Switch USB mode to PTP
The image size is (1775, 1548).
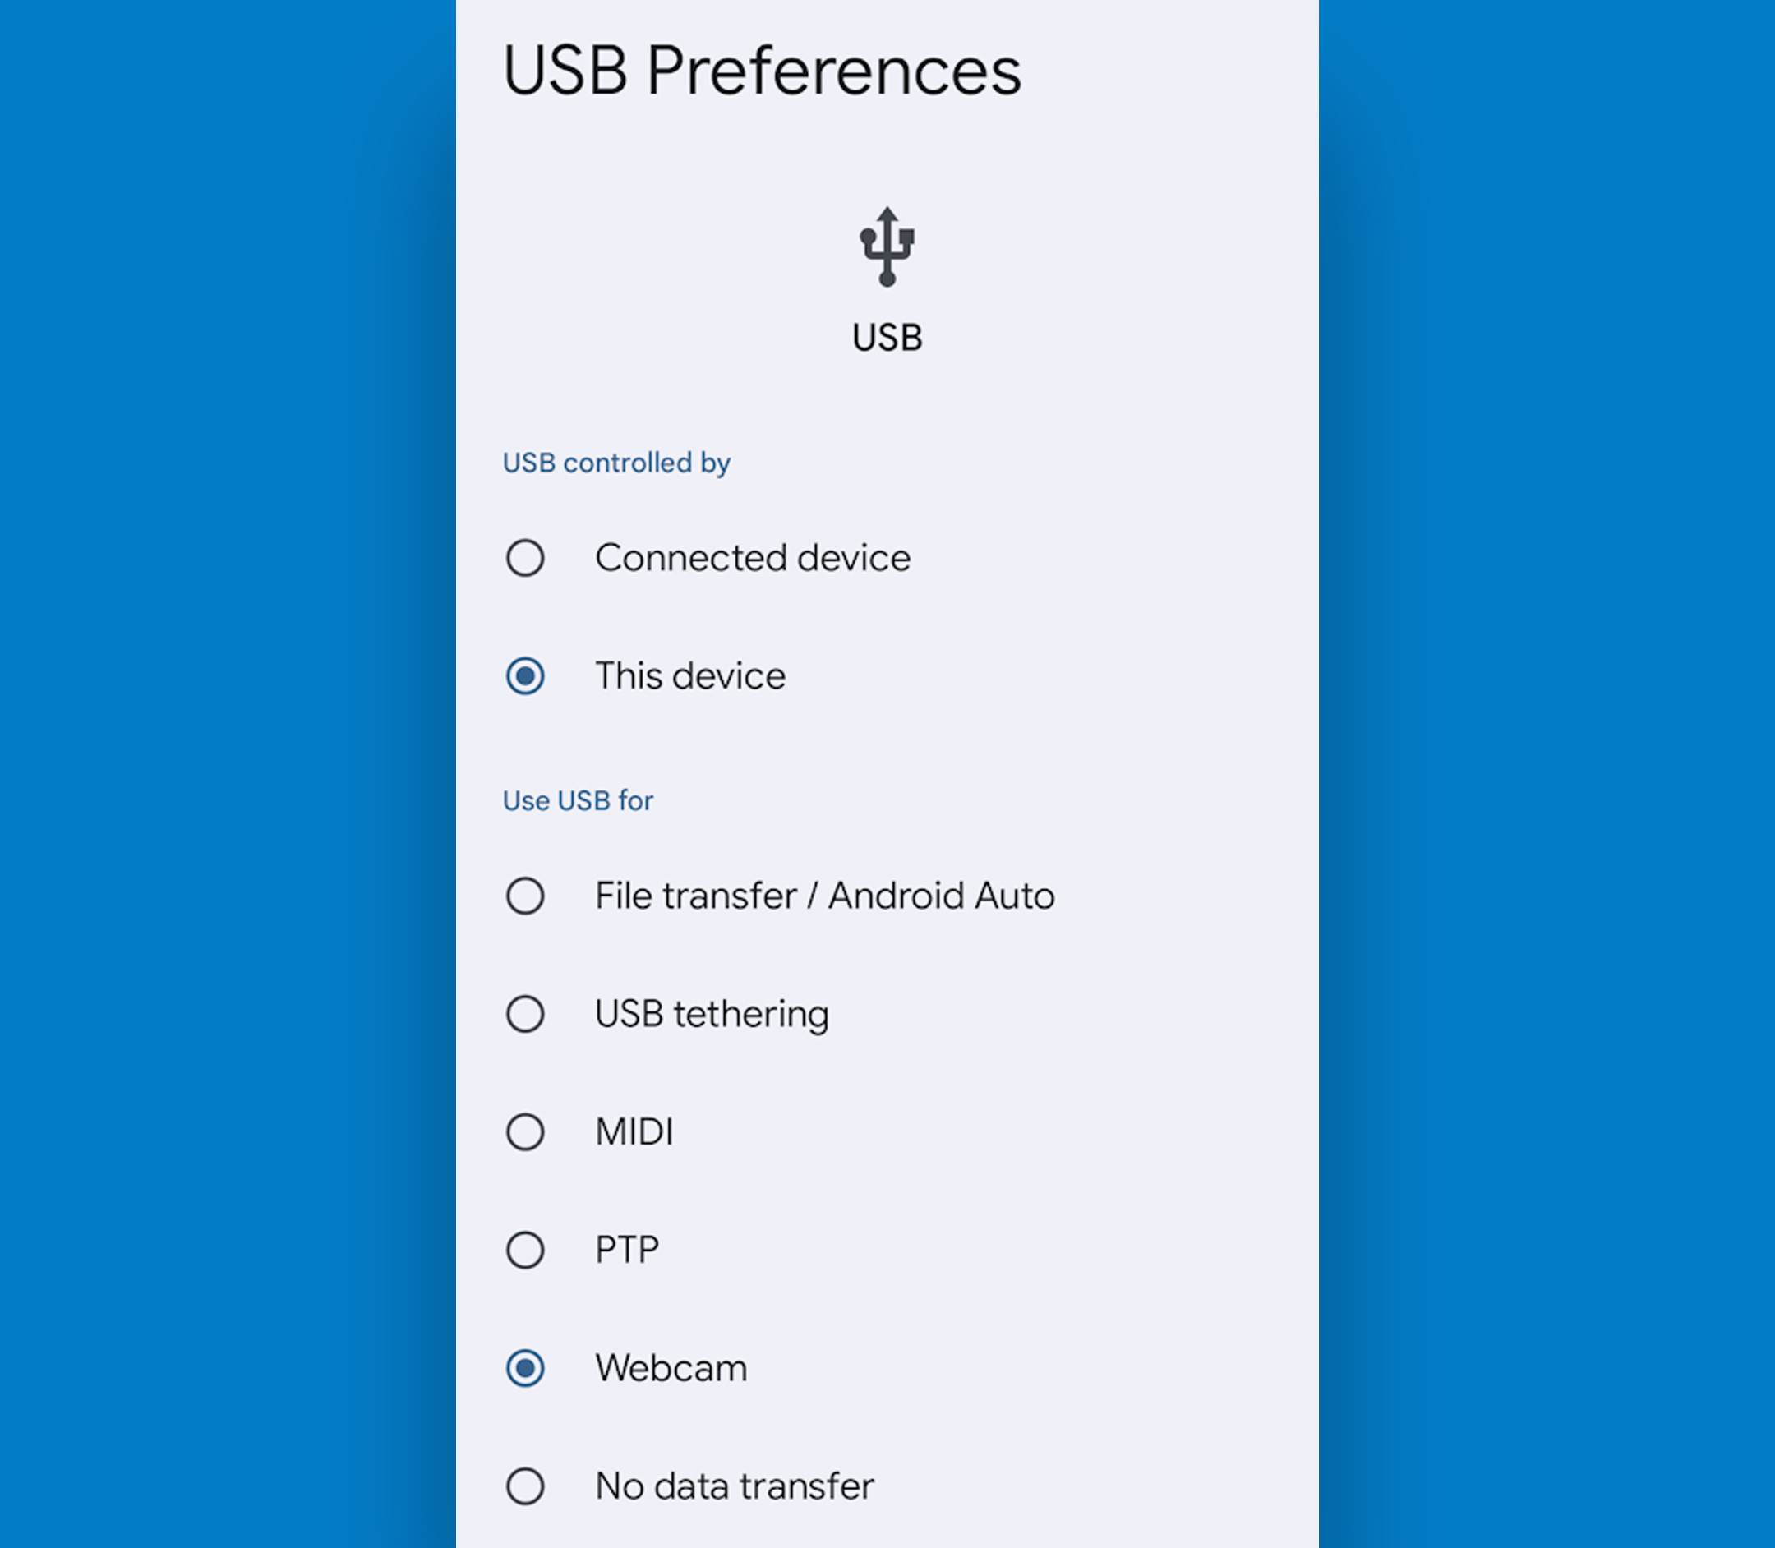[525, 1250]
